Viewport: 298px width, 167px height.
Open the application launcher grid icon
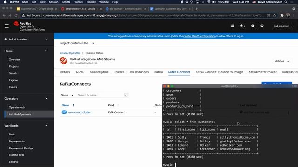(x=232, y=26)
